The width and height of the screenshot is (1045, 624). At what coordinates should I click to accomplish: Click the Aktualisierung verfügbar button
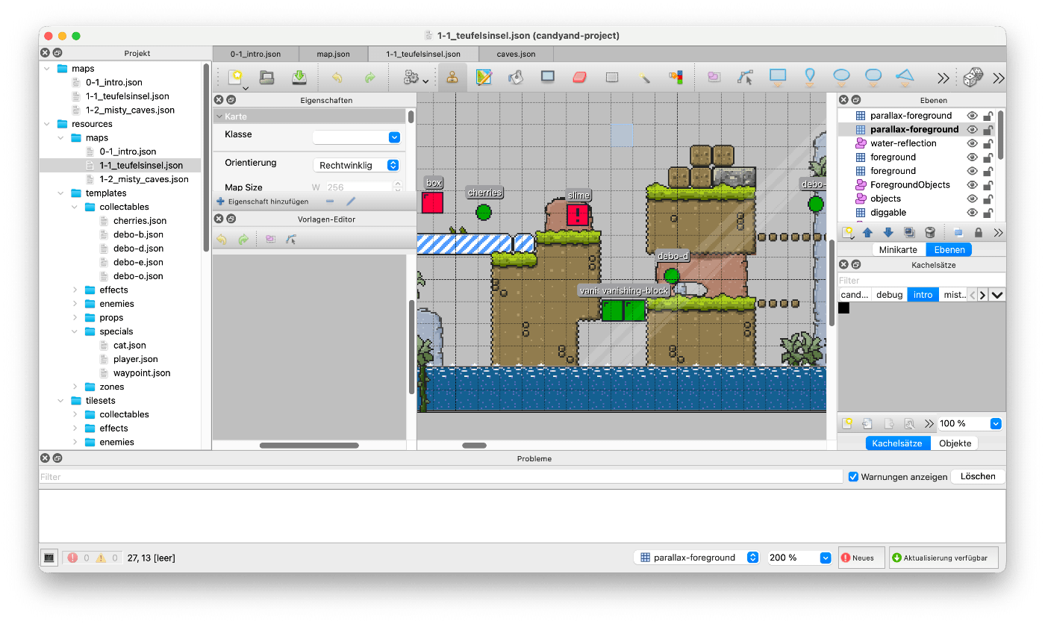point(943,558)
